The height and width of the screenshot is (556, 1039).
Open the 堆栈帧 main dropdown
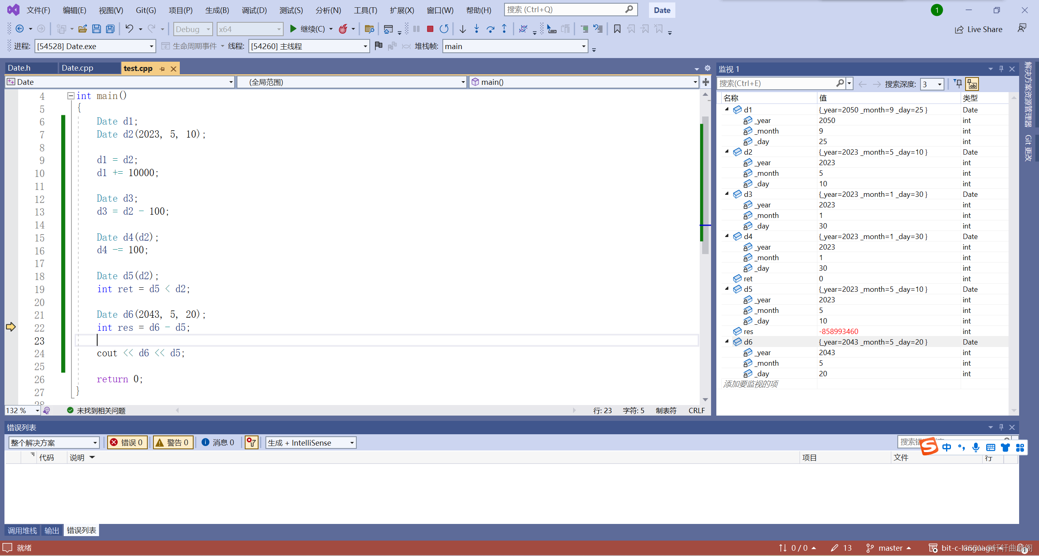tap(583, 46)
